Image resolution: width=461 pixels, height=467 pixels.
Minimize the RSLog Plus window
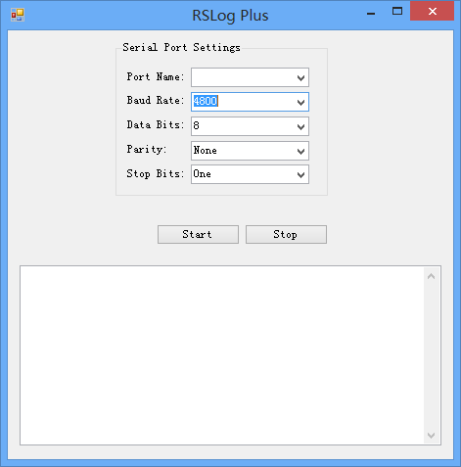coord(371,12)
